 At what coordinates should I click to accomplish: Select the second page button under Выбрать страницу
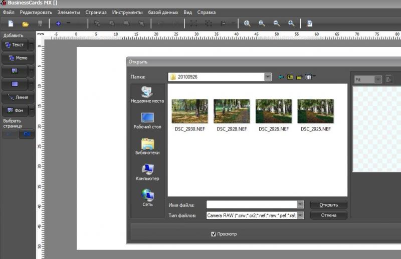pos(27,134)
